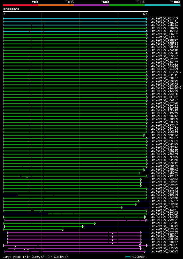Click the cyan alignment bar for A8IYH9

pyautogui.click(x=75, y=19)
